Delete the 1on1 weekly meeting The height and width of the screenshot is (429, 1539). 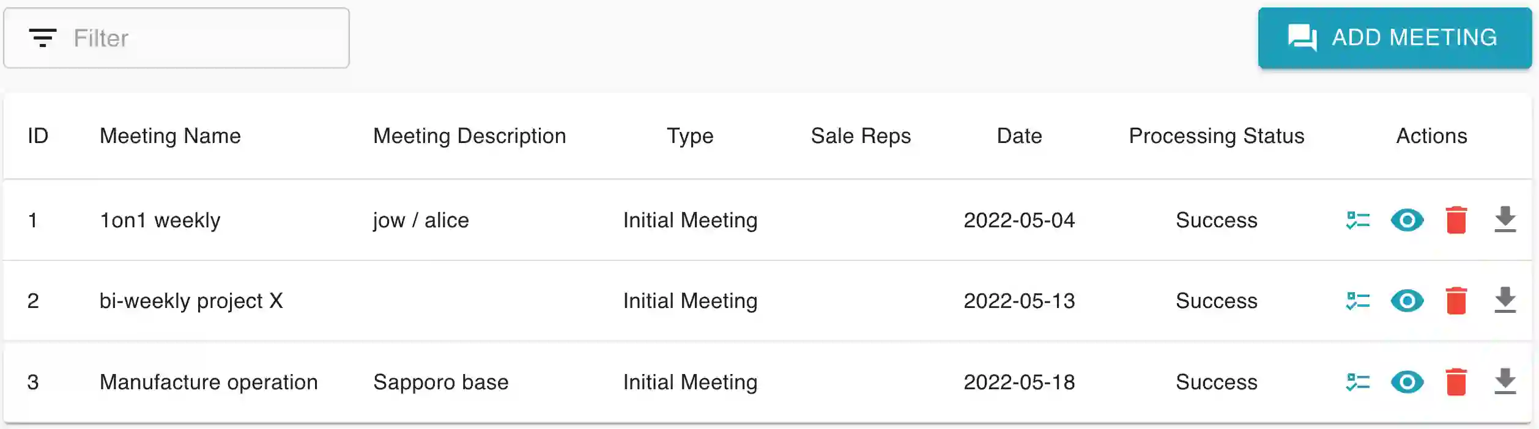1456,220
